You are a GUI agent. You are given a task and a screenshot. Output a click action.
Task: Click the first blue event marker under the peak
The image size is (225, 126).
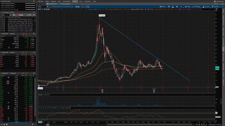(x=102, y=92)
